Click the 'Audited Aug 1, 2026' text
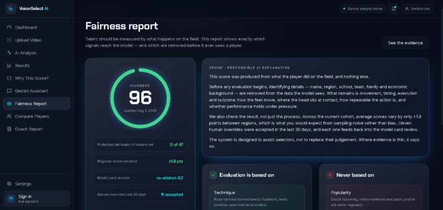Screen dimensions: 443x210 click(x=140, y=111)
